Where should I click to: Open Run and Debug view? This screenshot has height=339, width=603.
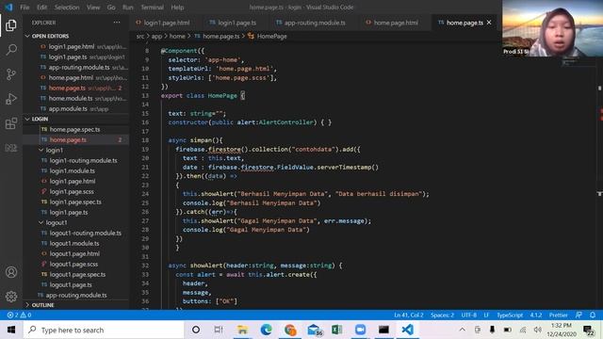pyautogui.click(x=11, y=99)
